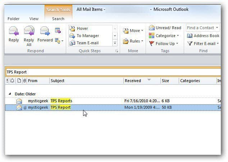This screenshot has height=162, width=228.
Task: Open the Filter E-mail dropdown
Action: pos(203,44)
